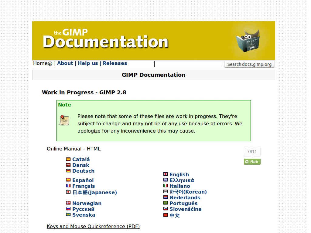The height and width of the screenshot is (233, 311).
Task: Open the 中文 online manual
Action: pyautogui.click(x=175, y=215)
